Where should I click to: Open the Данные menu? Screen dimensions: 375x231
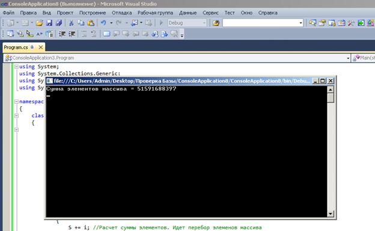[187, 13]
